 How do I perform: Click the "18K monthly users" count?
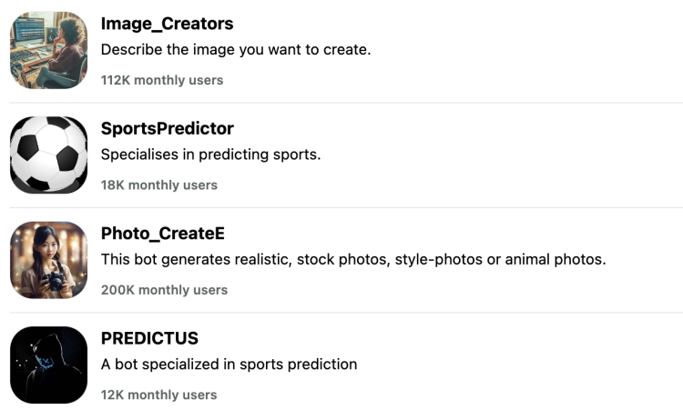click(158, 185)
